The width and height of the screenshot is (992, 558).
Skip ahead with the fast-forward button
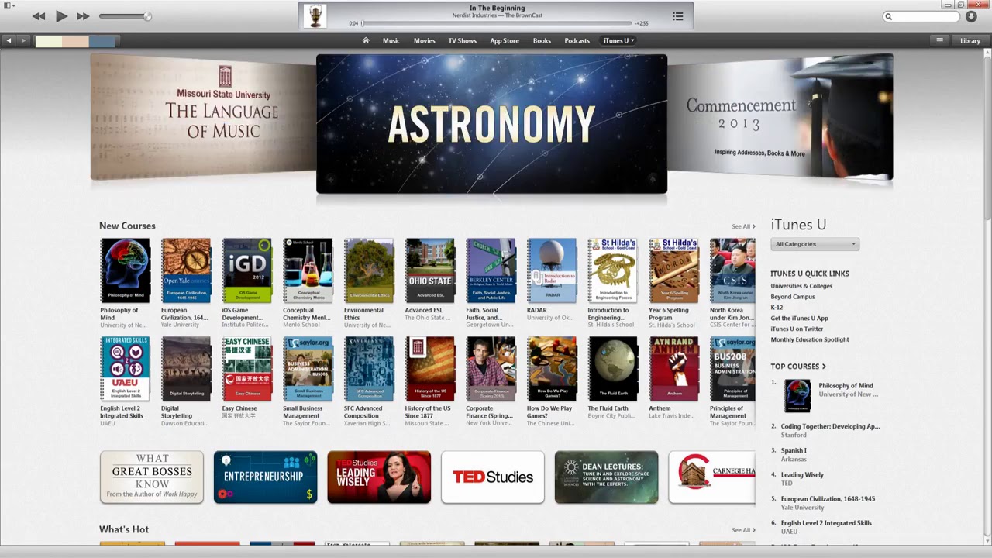pos(83,16)
